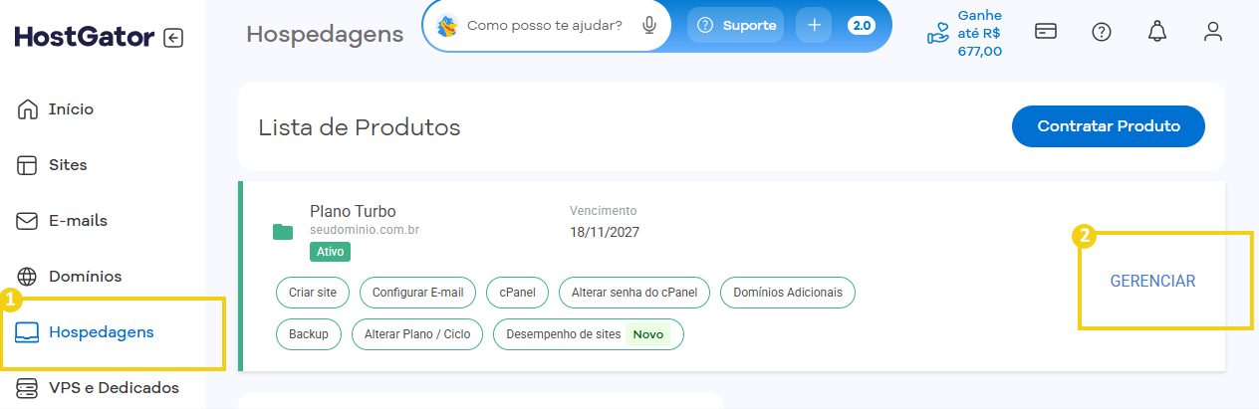Click the Sites layout icon
1259x409 pixels.
[x=28, y=165]
